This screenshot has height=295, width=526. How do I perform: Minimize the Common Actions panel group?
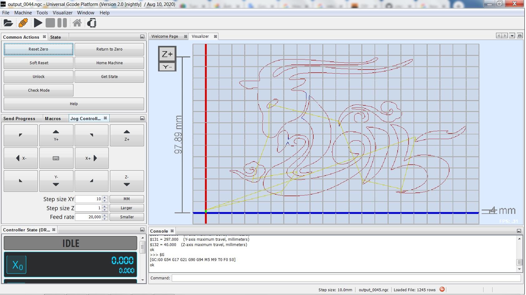(x=142, y=37)
